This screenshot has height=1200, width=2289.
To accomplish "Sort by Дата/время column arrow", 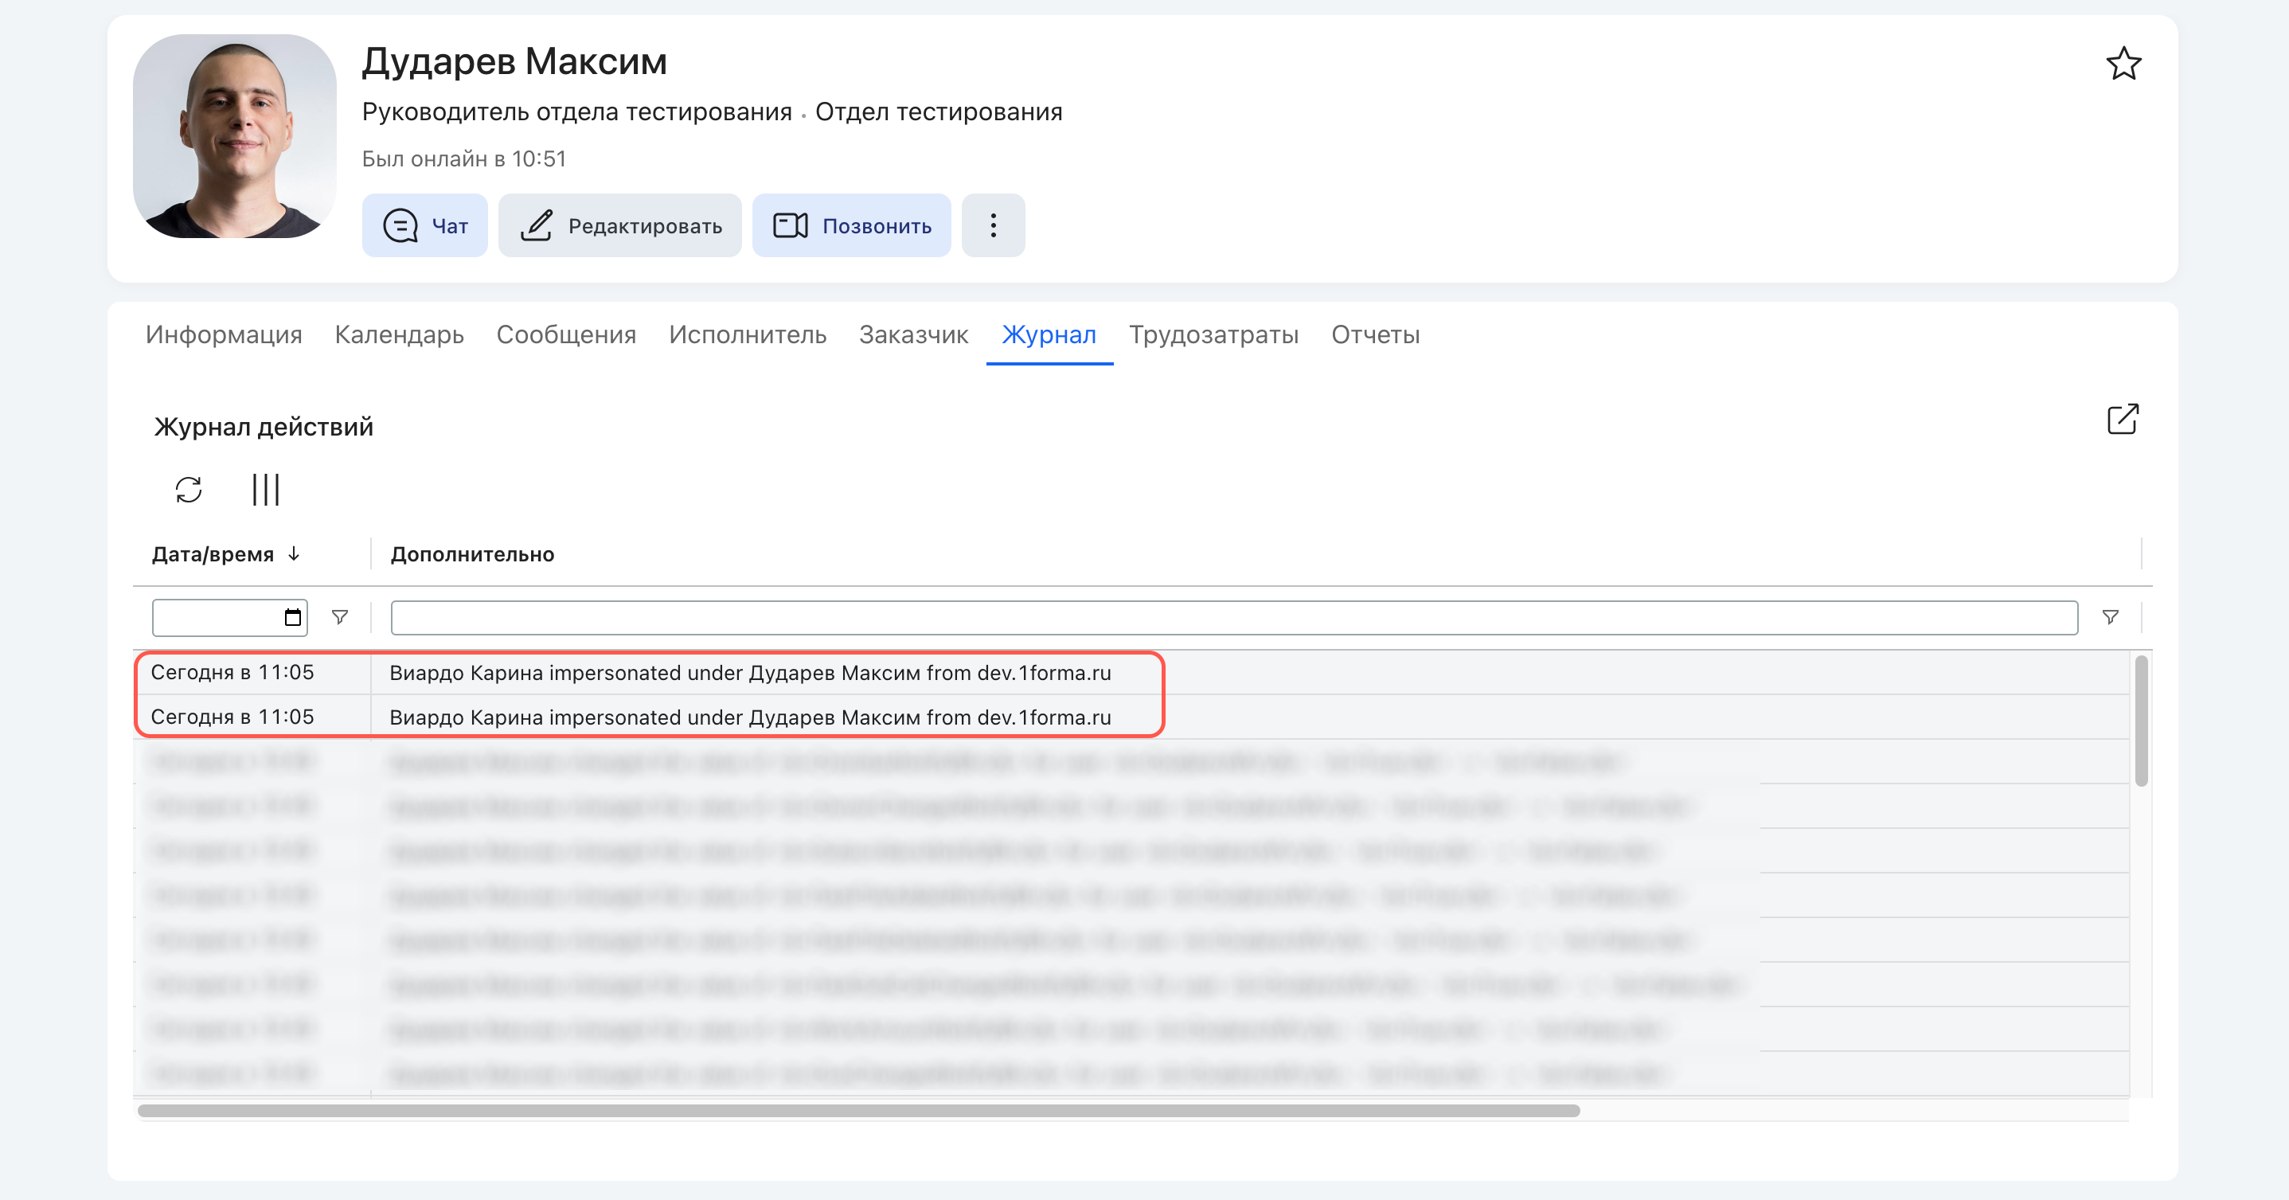I will [x=294, y=553].
